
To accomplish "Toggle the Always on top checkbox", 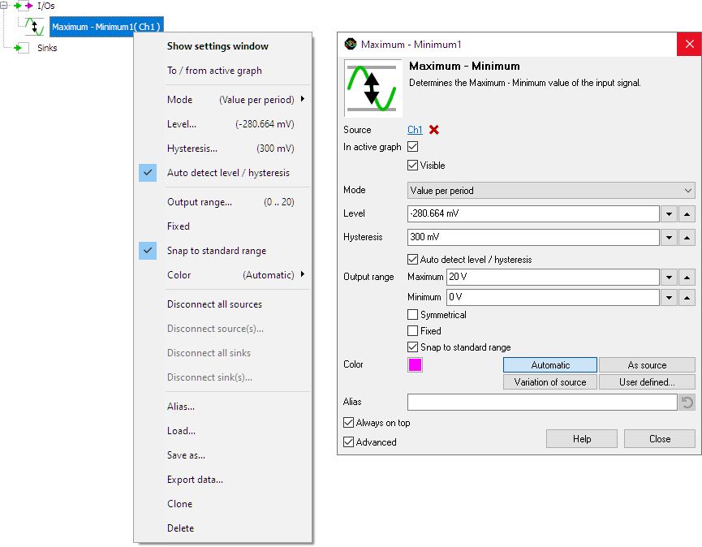I will 348,423.
